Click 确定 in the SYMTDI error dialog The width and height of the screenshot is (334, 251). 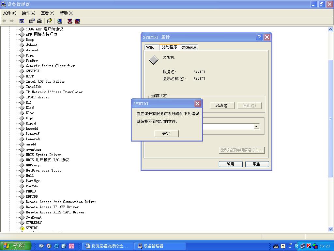tap(166, 134)
